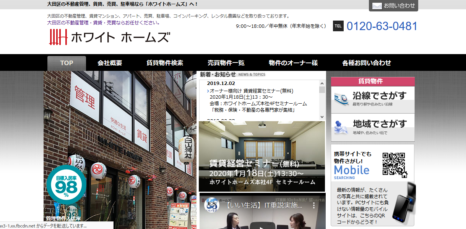This screenshot has height=229, width=466.
Task: Click the news list scrollbar thumb
Action: pyautogui.click(x=322, y=90)
